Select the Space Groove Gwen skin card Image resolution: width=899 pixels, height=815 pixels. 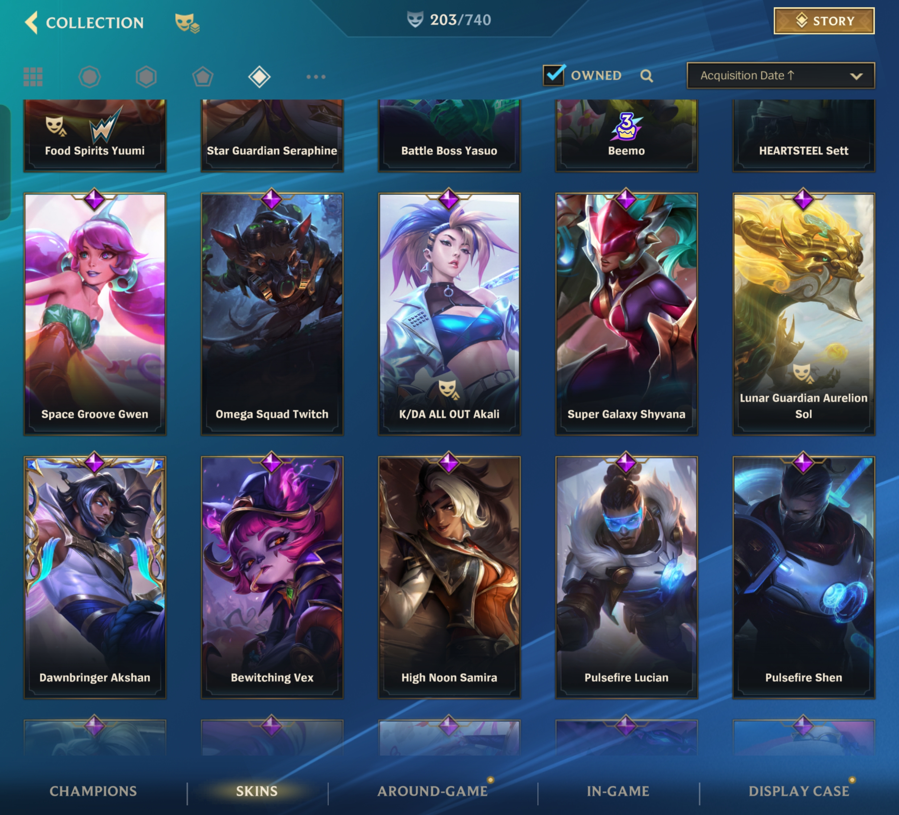pos(95,314)
